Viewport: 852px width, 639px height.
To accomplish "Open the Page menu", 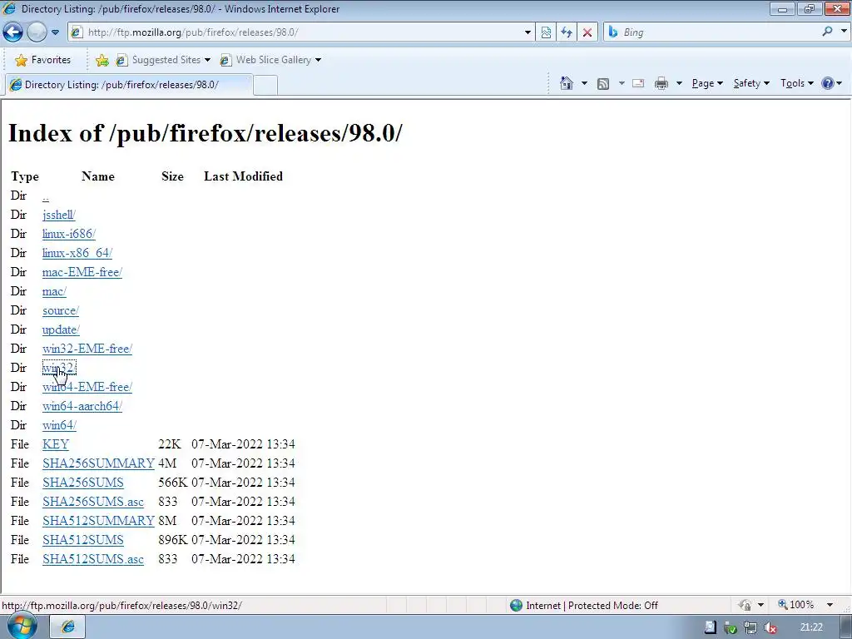I will (x=707, y=83).
